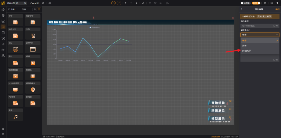Add the 渐变文字 gradient text component
Screen dimensions: 281x138
[33, 20]
